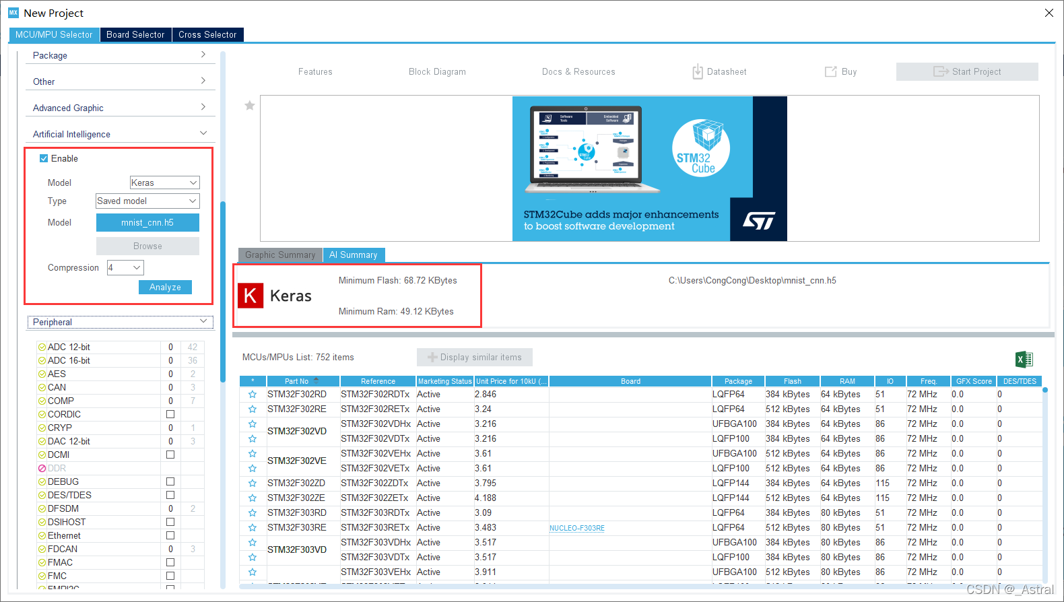Open Docs & Resources section

coord(578,71)
